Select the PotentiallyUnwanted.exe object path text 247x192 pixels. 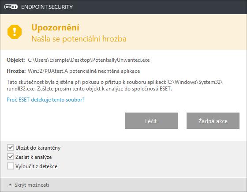[x=89, y=60]
